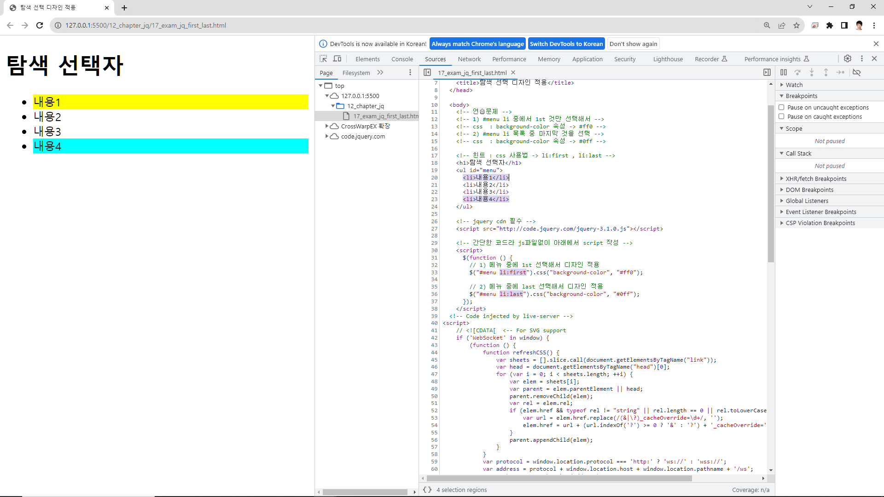Click the pretty print braces icon

click(x=427, y=490)
